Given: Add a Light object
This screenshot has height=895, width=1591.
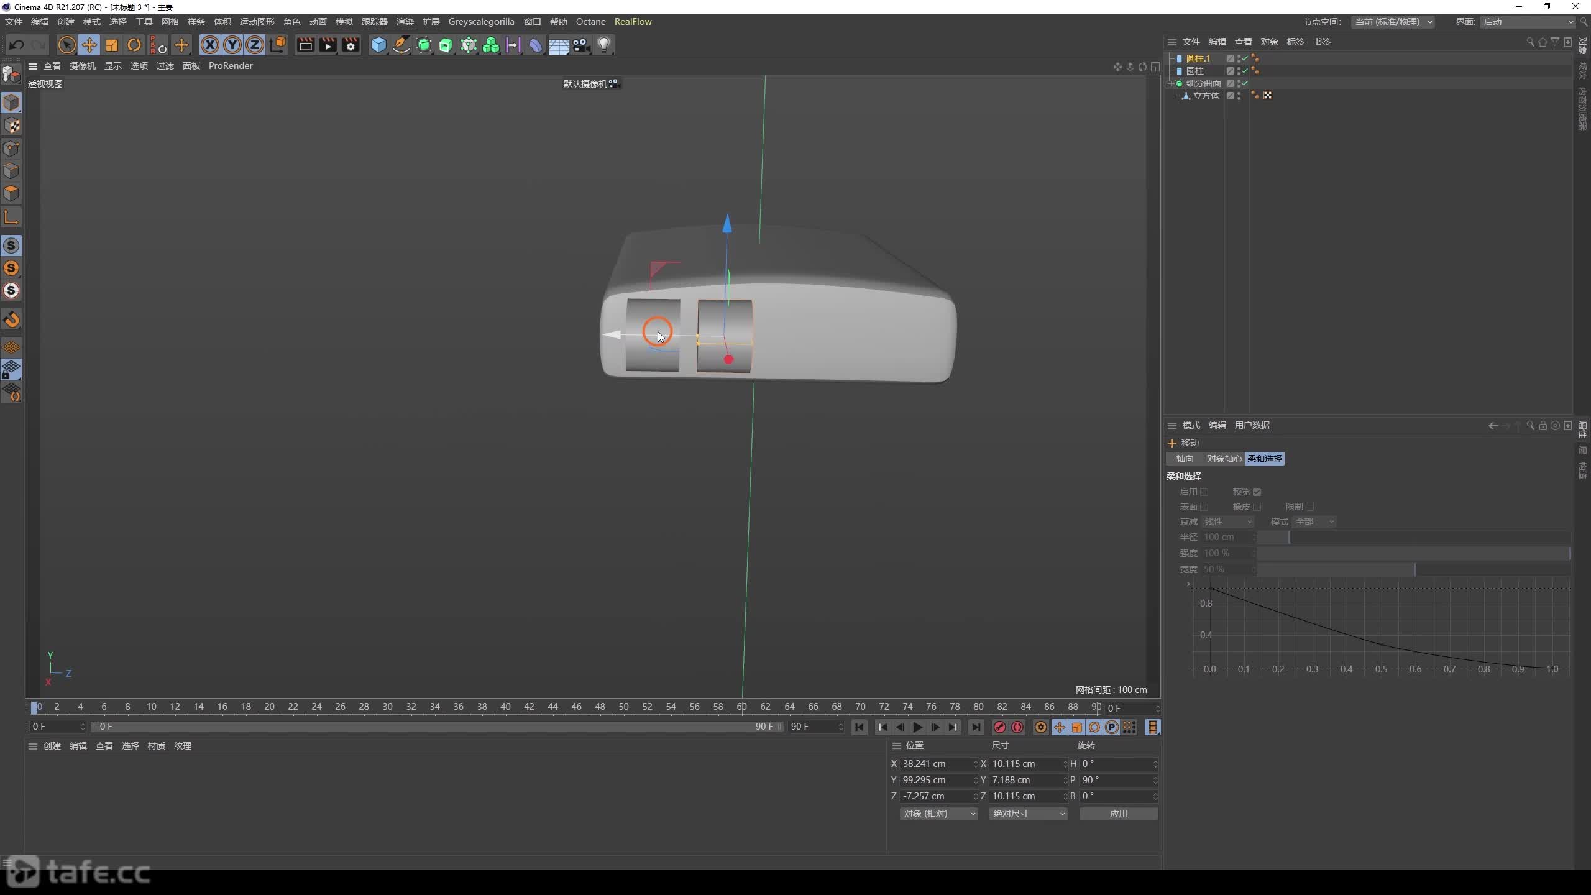Looking at the screenshot, I should [x=603, y=45].
